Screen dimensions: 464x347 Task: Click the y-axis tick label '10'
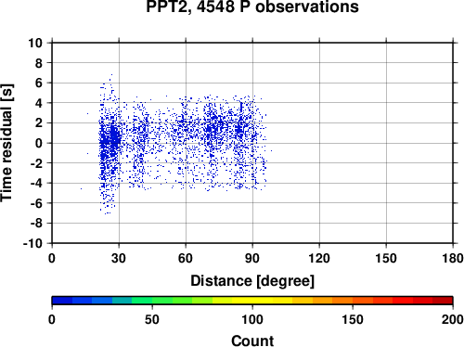coord(35,43)
